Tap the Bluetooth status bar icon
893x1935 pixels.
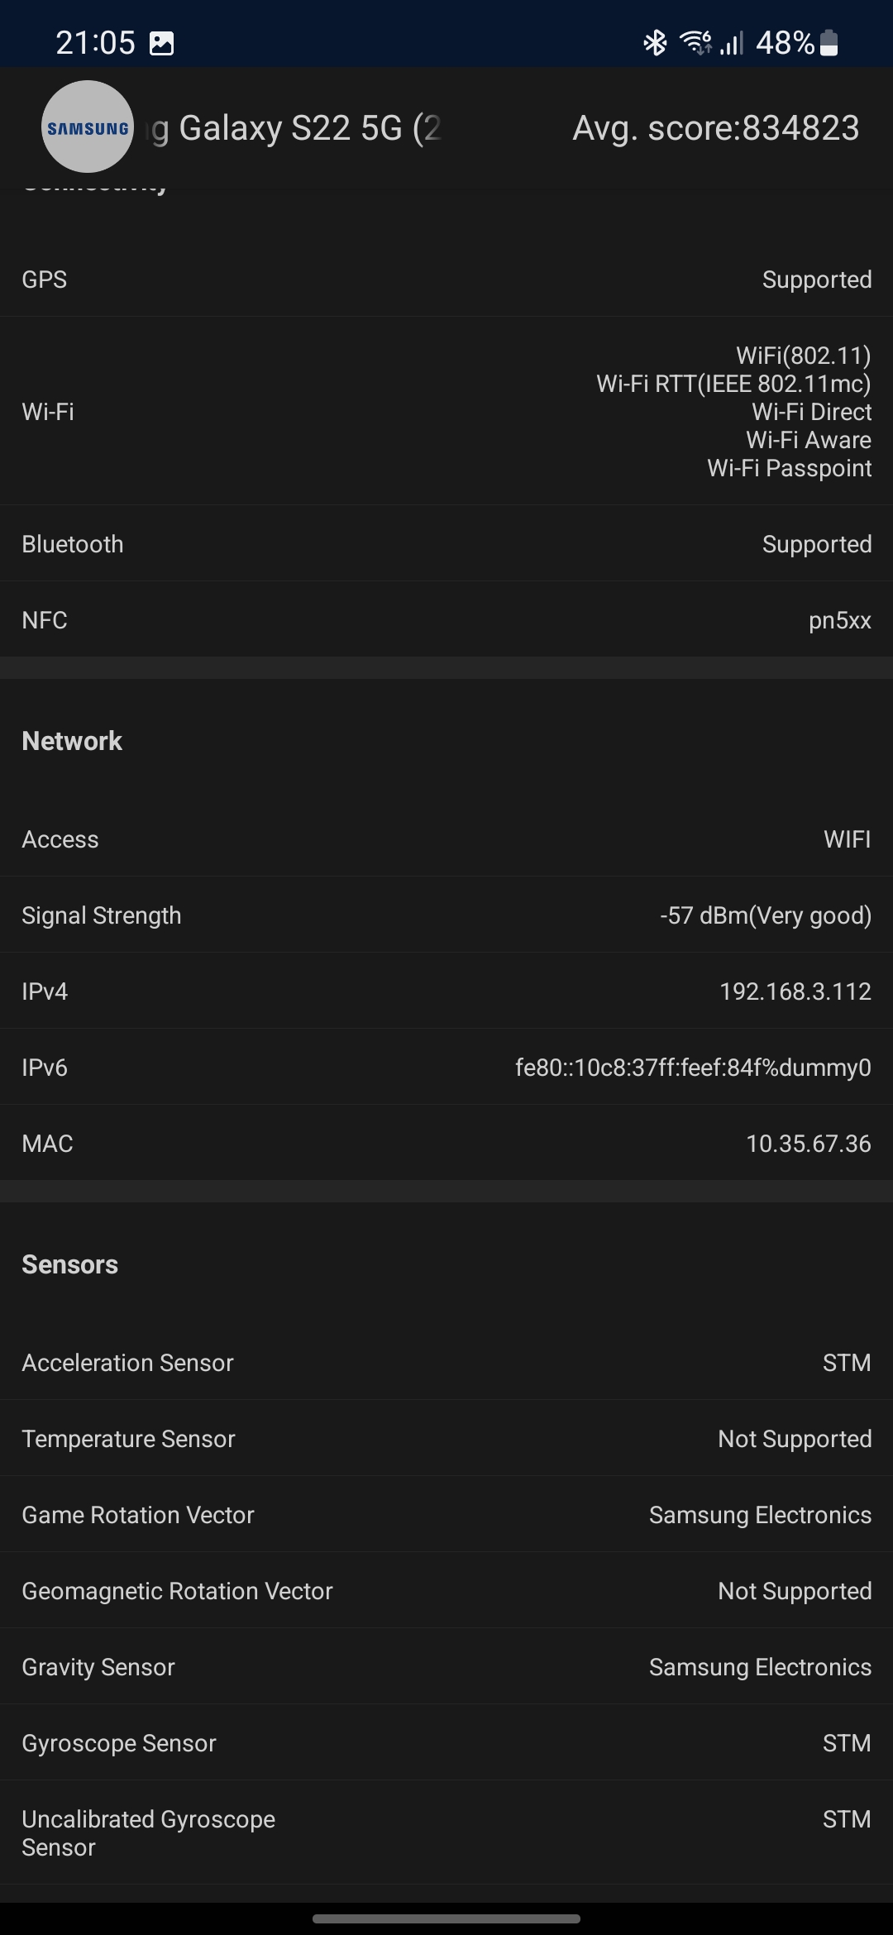click(x=655, y=42)
